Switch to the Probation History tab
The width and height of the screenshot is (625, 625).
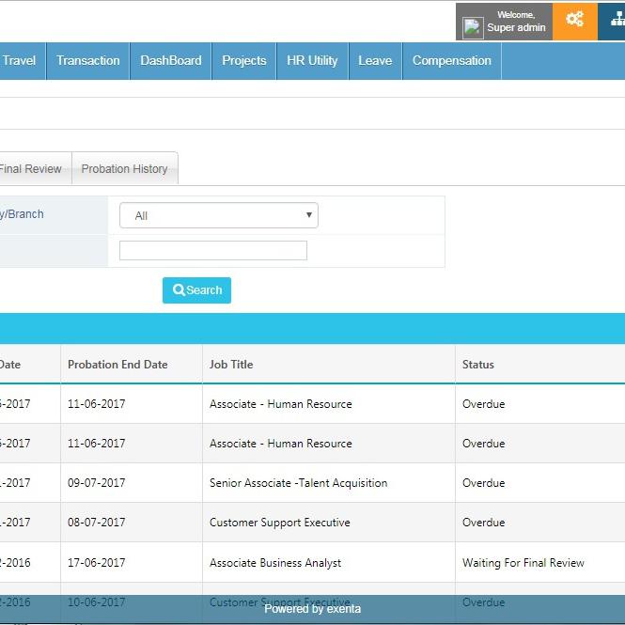[124, 168]
